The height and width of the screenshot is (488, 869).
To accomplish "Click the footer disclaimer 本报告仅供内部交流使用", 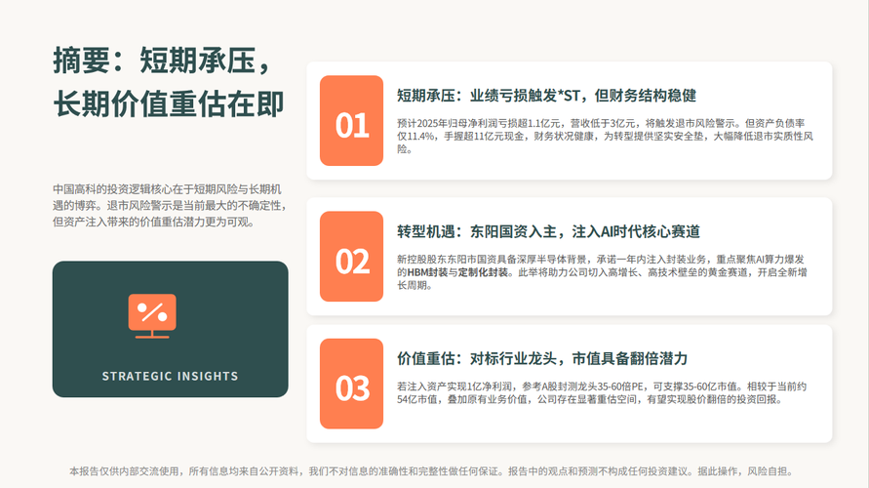I will point(432,471).
